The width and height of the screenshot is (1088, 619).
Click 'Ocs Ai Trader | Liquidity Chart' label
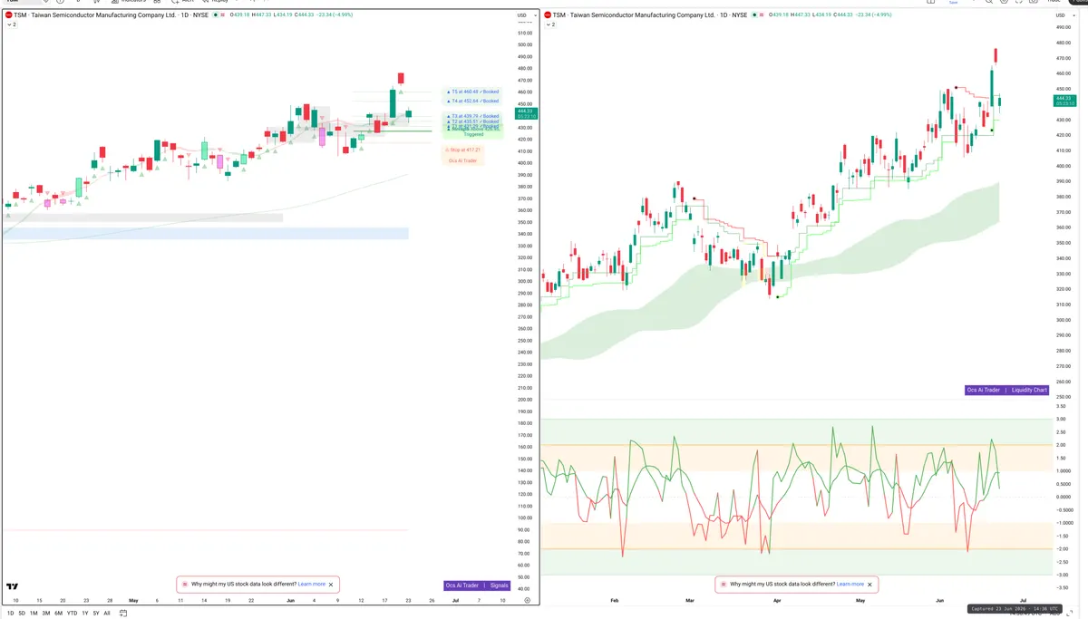(x=1007, y=390)
